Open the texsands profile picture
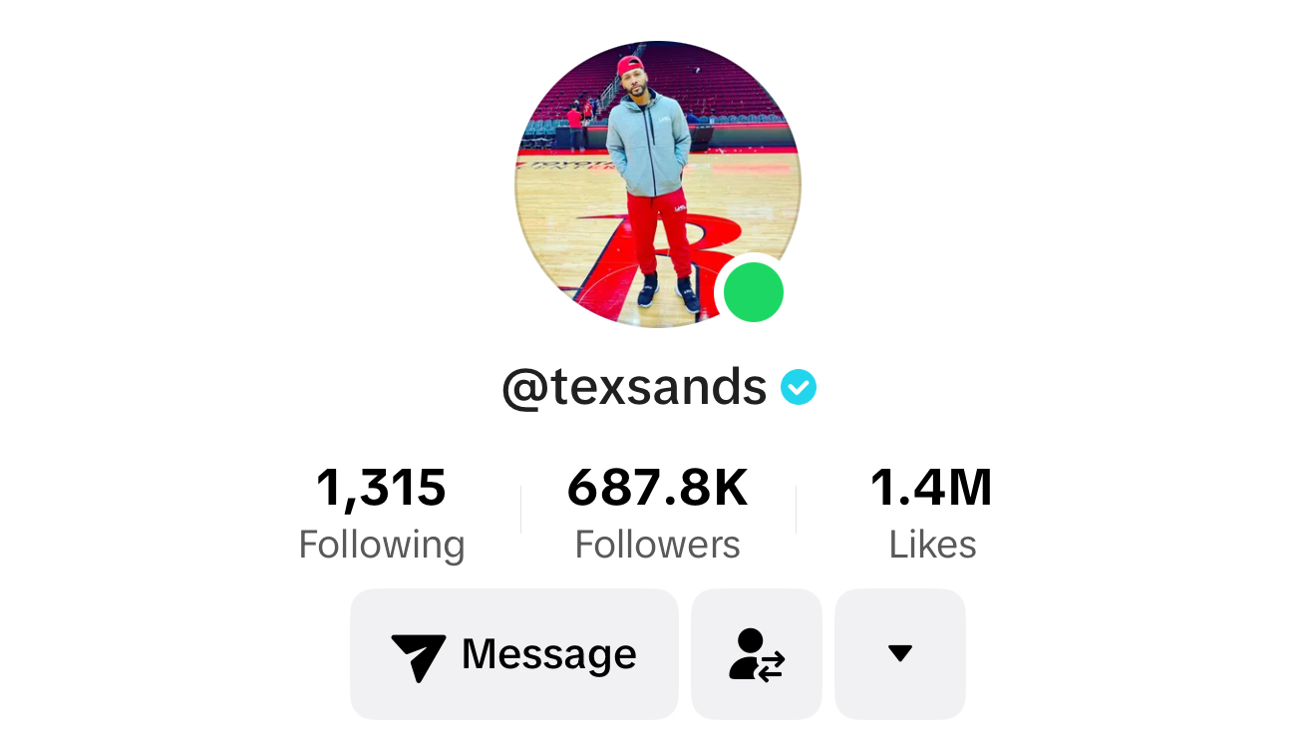 pyautogui.click(x=658, y=185)
